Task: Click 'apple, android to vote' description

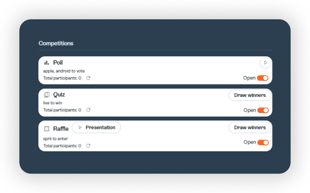Action: [x=64, y=71]
